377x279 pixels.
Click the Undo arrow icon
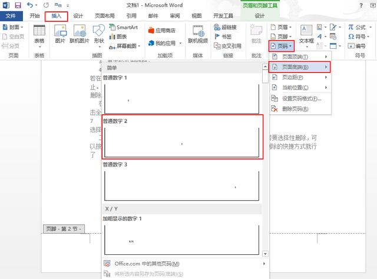pos(30,5)
